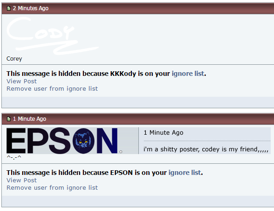
Task: Remove KKKody from ignore list
Action: (52, 88)
